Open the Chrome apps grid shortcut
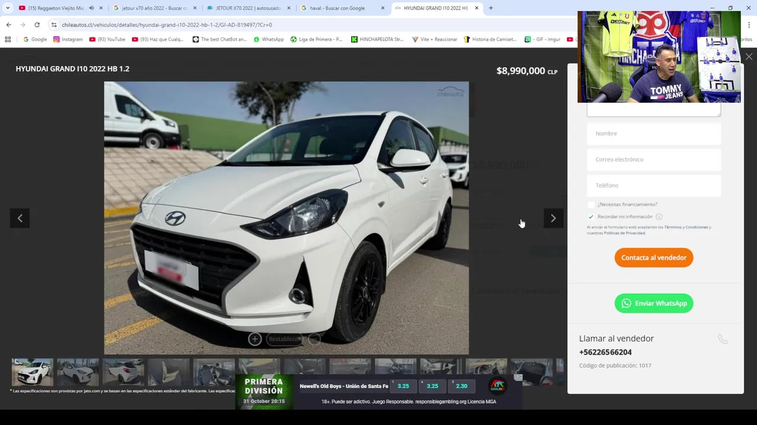The width and height of the screenshot is (757, 425). tap(8, 40)
